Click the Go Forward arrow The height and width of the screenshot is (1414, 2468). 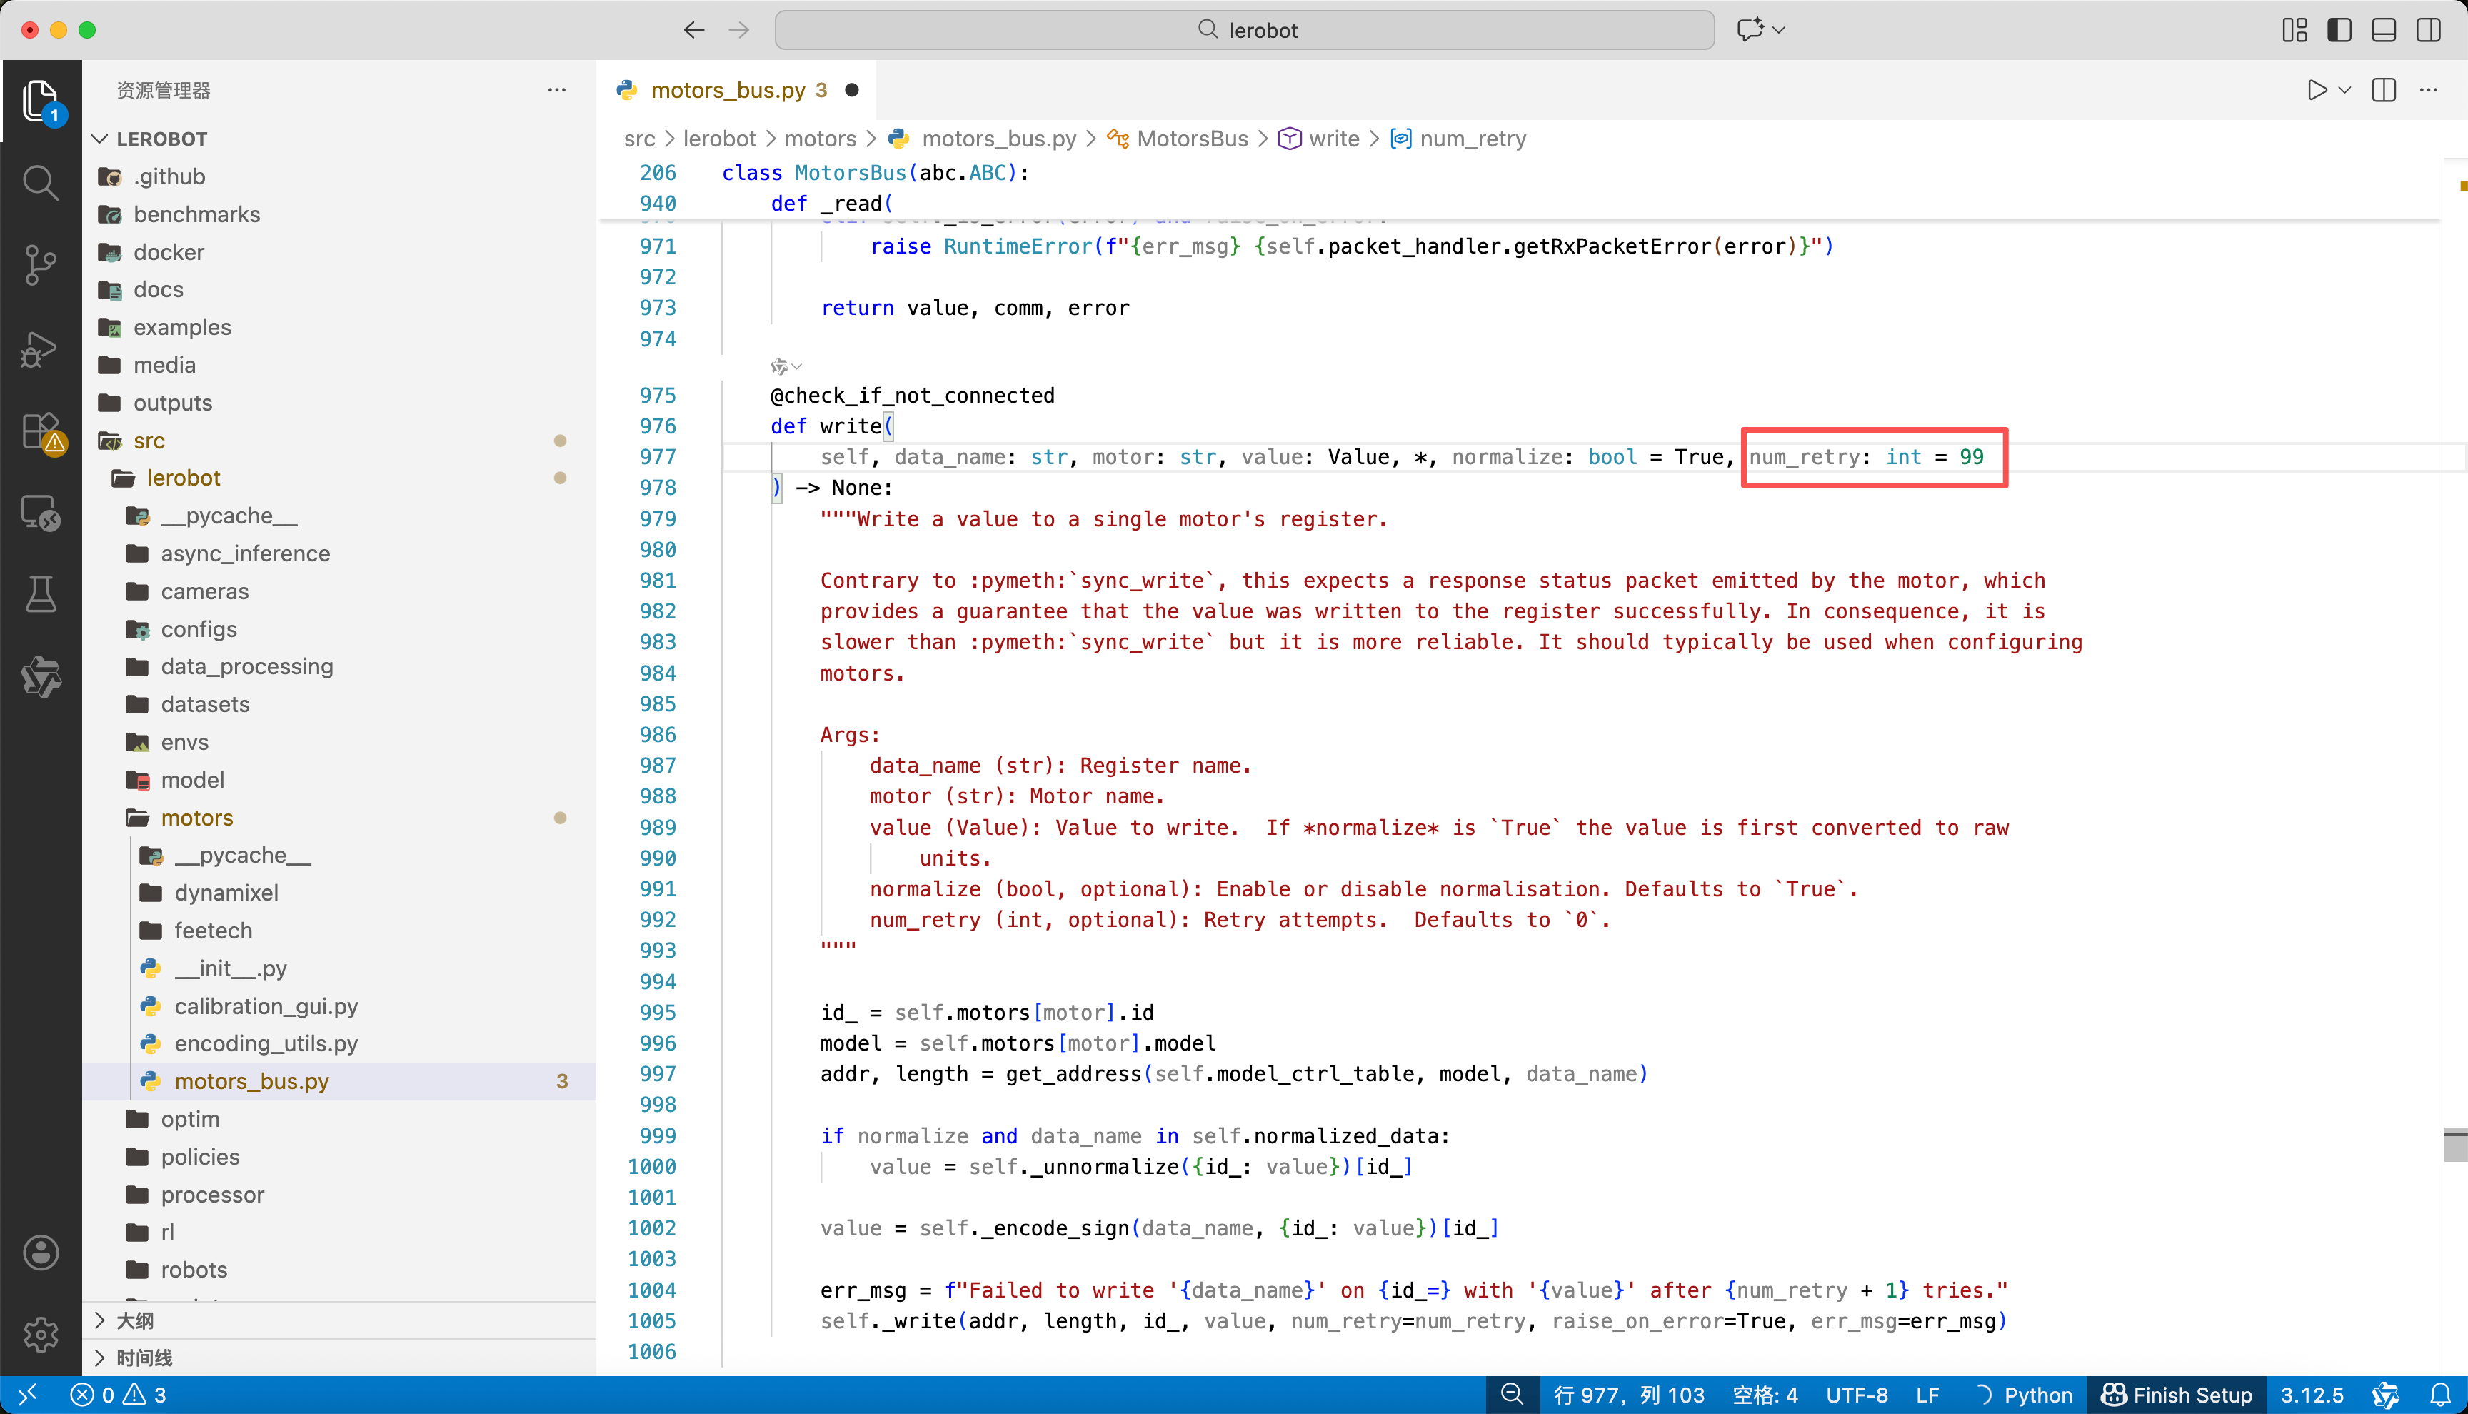click(739, 30)
